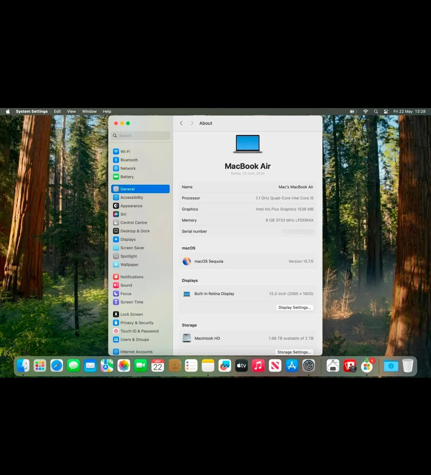Open Accessibility settings pane

[141, 198]
